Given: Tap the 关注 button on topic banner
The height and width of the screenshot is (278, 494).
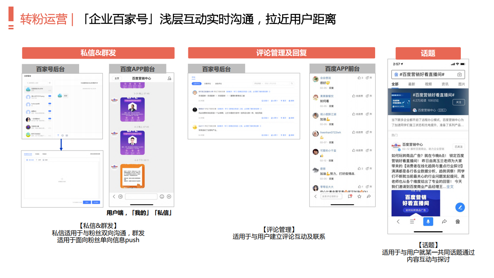Looking at the screenshot, I should coord(458,102).
